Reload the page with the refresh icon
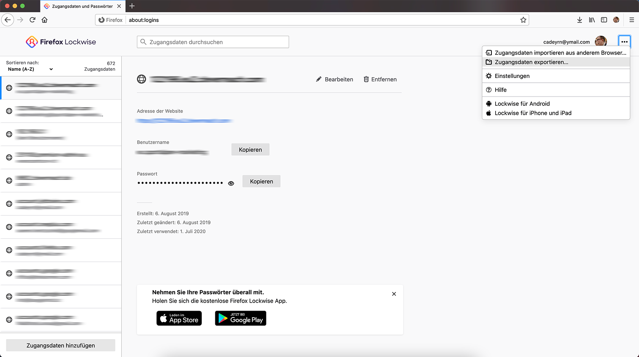639x357 pixels. [x=32, y=20]
